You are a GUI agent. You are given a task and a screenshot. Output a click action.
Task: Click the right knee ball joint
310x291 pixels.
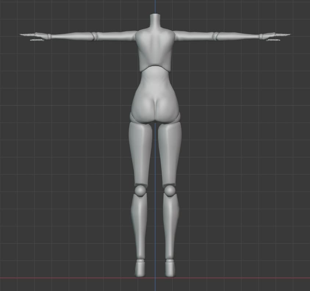[x=170, y=191]
